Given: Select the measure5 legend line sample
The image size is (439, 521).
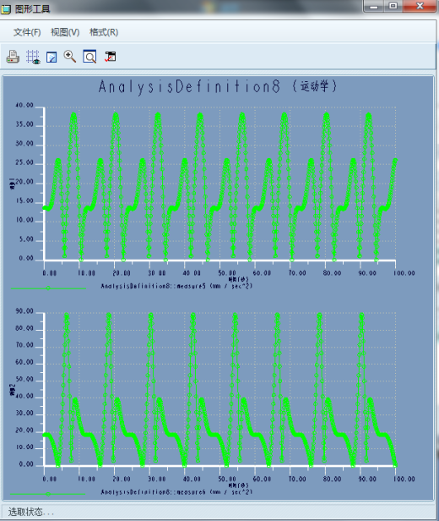Looking at the screenshot, I should (x=48, y=288).
